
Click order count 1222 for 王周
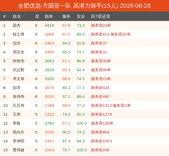pos(49,114)
